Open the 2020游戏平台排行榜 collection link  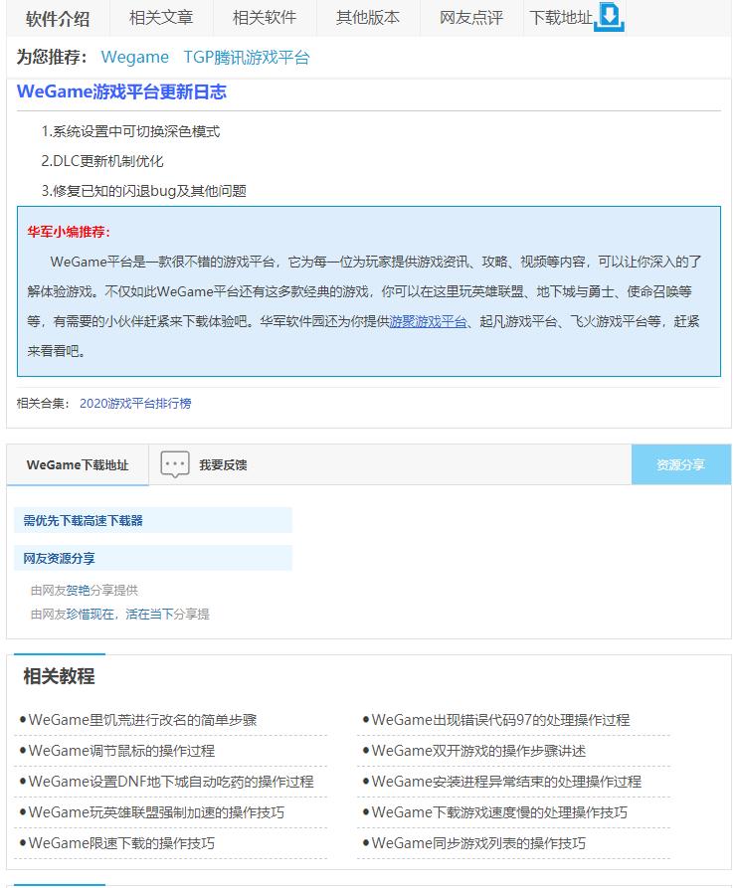[x=135, y=403]
